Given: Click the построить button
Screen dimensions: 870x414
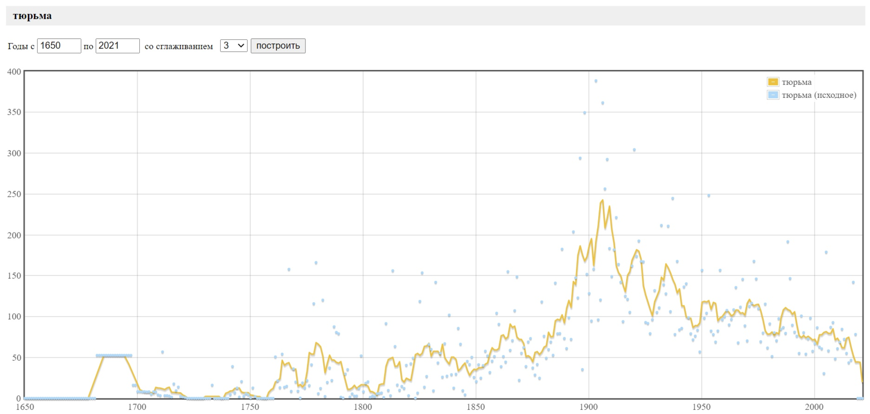Looking at the screenshot, I should (278, 46).
